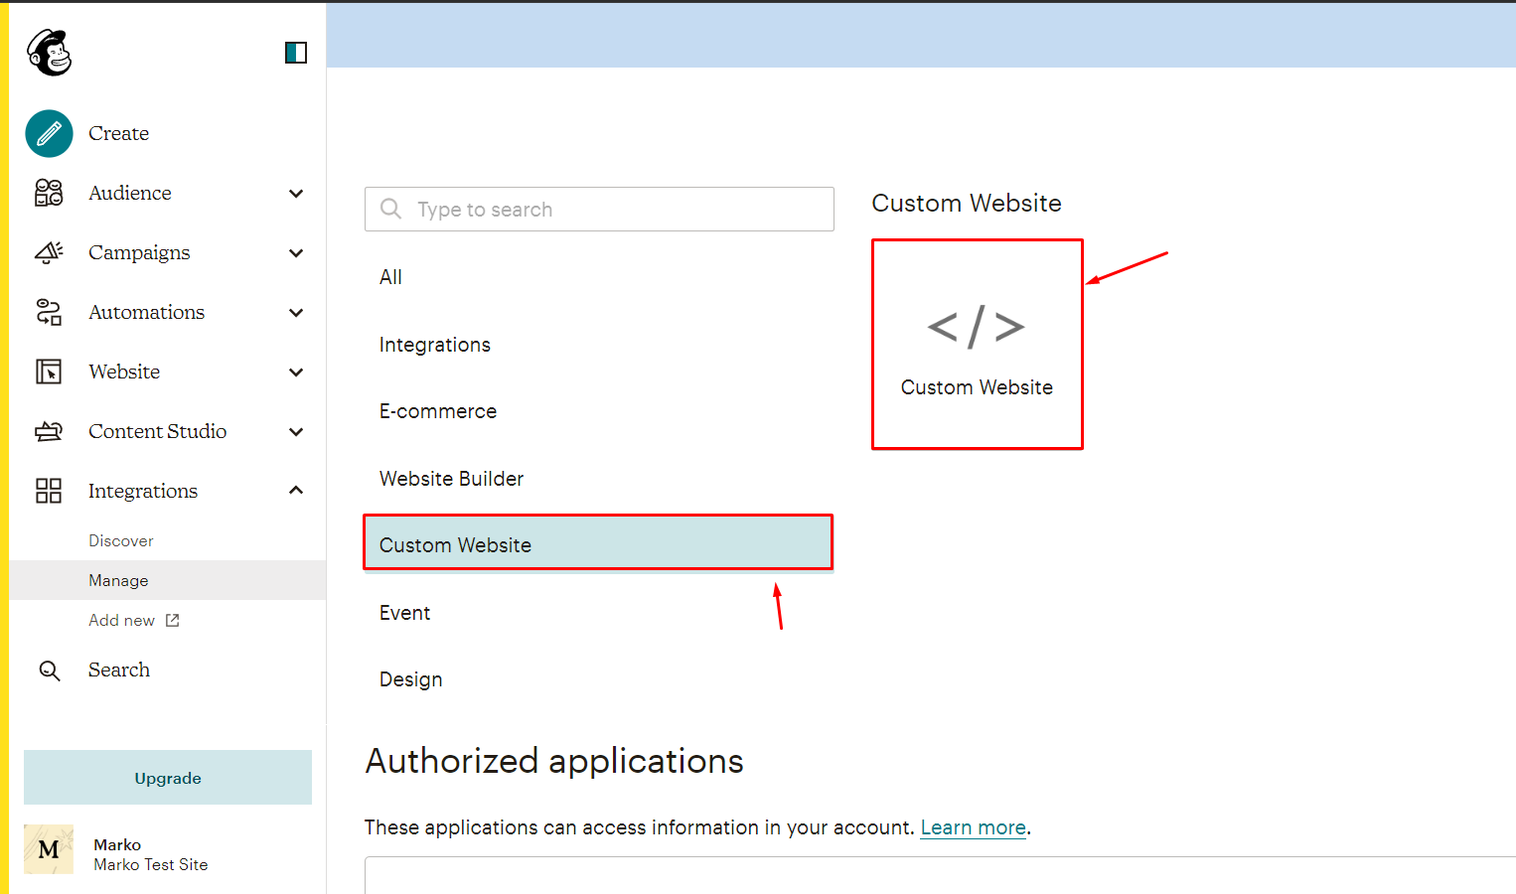Click the external link icon beside Add new
The height and width of the screenshot is (894, 1516).
tap(172, 620)
